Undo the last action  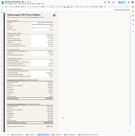click(11, 7)
